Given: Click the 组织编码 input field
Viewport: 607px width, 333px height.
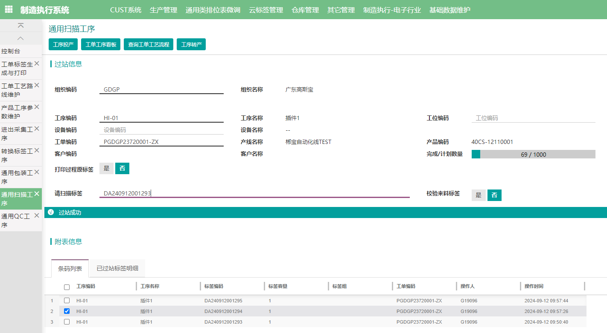Looking at the screenshot, I should [161, 89].
